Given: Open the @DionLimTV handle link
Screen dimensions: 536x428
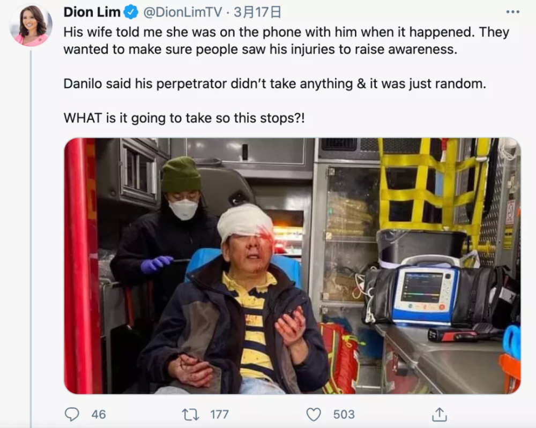Looking at the screenshot, I should [183, 12].
